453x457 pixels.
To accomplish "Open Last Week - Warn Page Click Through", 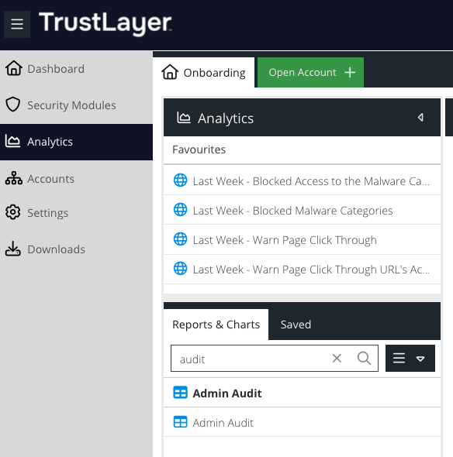I will 302,240.
